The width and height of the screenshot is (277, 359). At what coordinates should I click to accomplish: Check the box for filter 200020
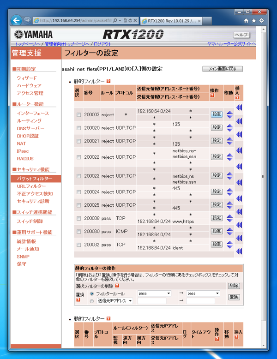(x=79, y=128)
